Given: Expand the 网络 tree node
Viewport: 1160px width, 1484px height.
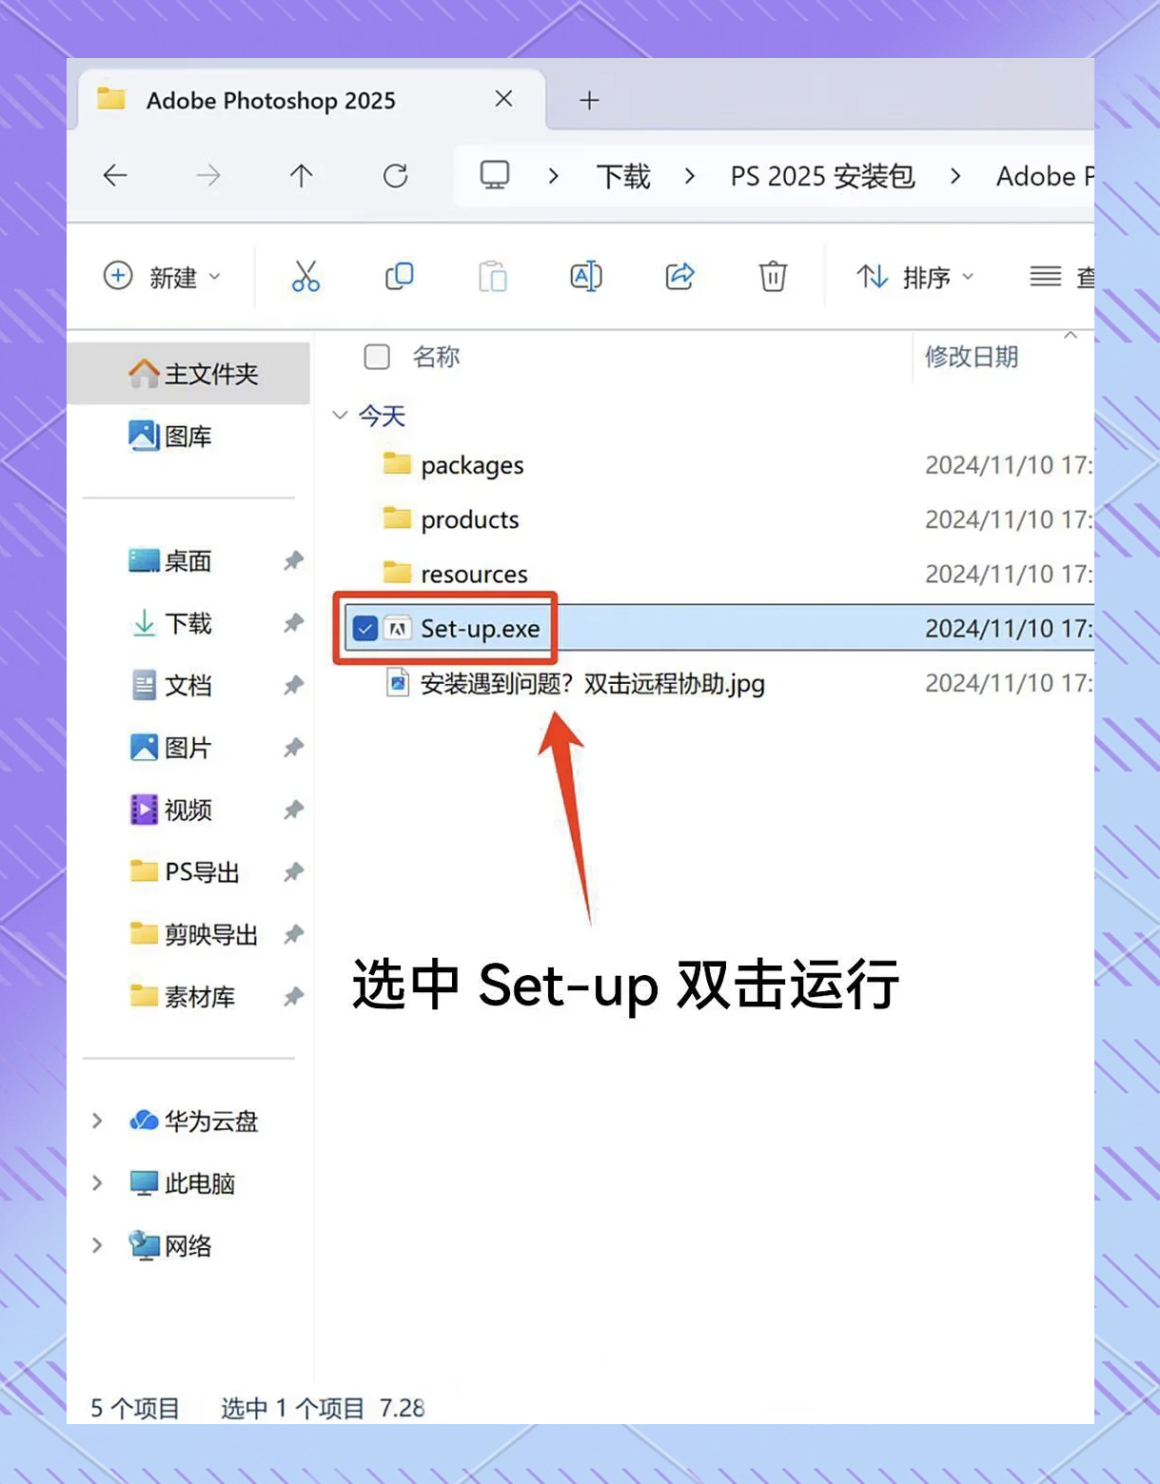Looking at the screenshot, I should 96,1245.
